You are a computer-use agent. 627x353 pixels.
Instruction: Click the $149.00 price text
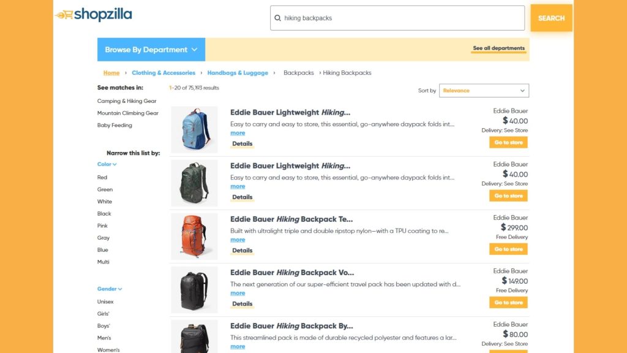click(514, 281)
